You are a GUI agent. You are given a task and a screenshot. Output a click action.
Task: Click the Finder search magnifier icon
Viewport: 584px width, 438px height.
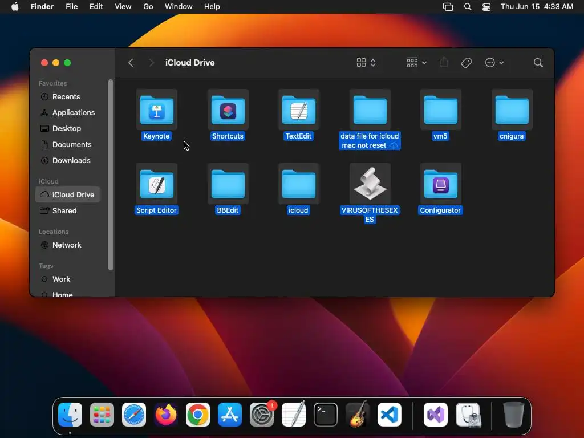538,63
